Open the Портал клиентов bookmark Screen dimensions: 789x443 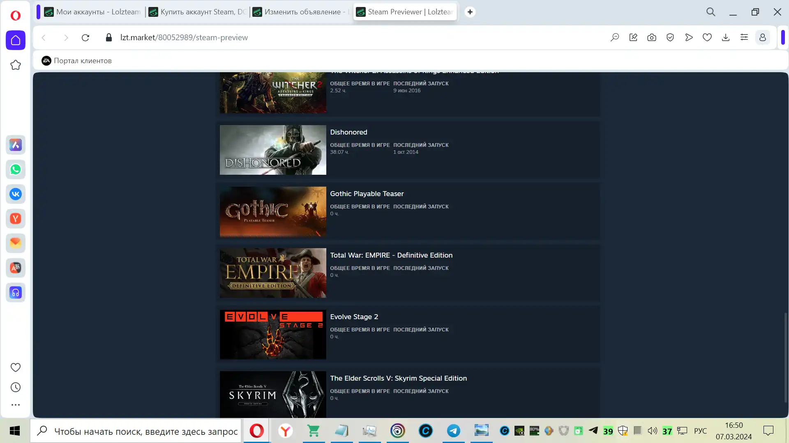pos(77,61)
